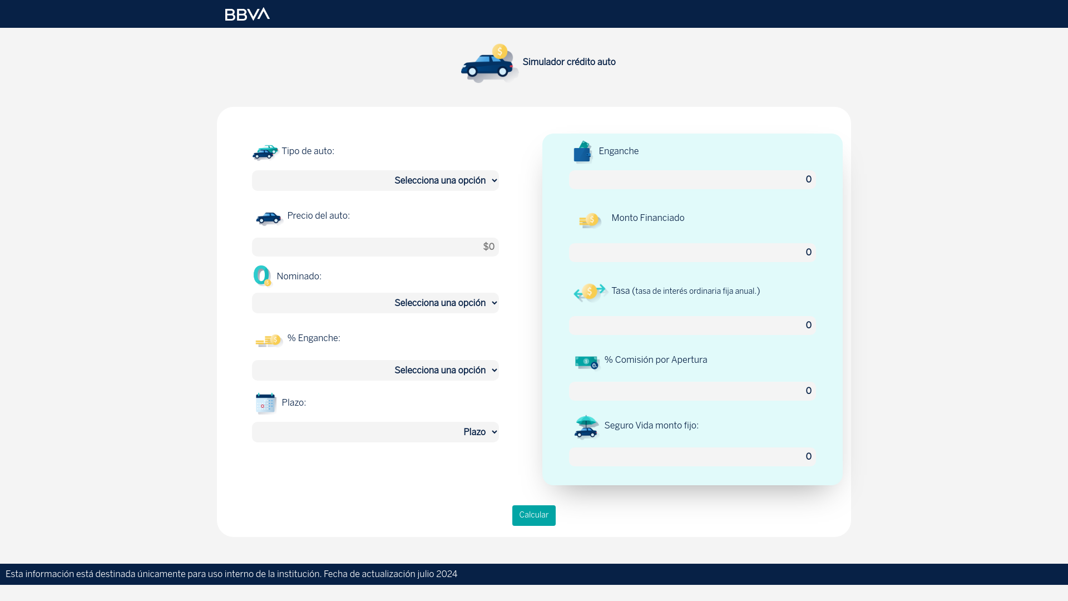Focus the Precio del auto input field

[x=375, y=247]
